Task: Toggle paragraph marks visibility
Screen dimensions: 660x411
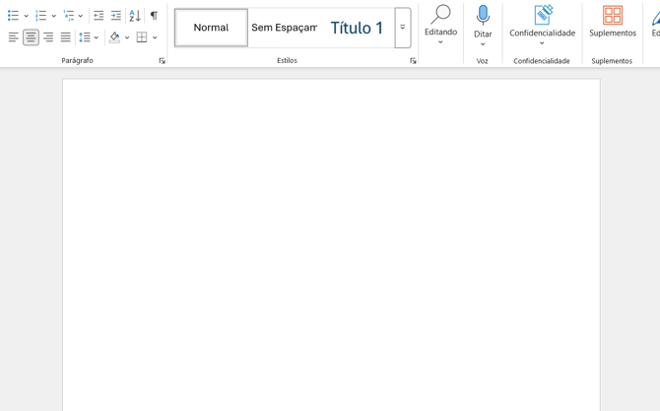Action: tap(154, 16)
